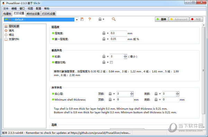The image size is (208, 137).
Task: Click the lock icon for 层高度
Action: tap(104, 33)
